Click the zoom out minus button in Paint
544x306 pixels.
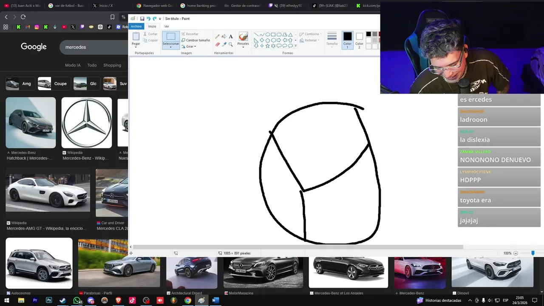coord(516,253)
